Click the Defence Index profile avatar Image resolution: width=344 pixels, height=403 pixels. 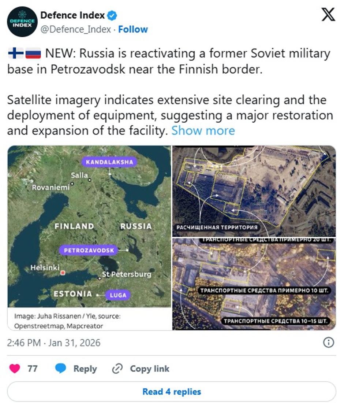pyautogui.click(x=22, y=22)
